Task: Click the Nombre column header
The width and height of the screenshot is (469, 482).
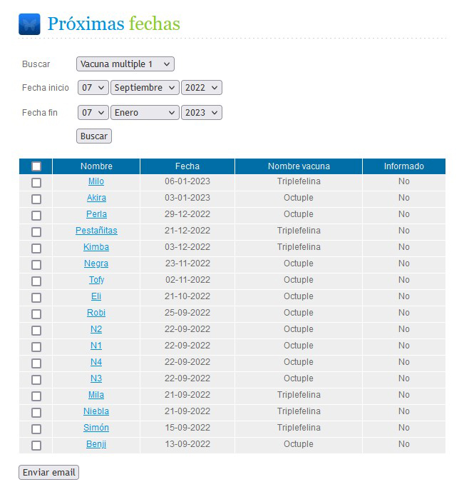Action: pyautogui.click(x=96, y=166)
